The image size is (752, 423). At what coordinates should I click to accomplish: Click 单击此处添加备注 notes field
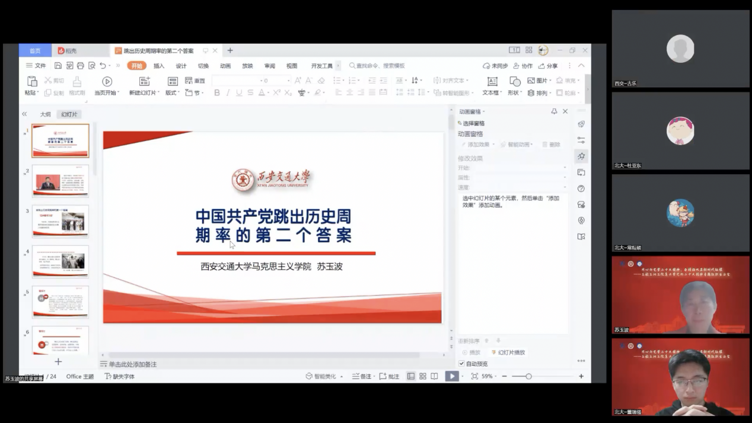click(x=133, y=364)
